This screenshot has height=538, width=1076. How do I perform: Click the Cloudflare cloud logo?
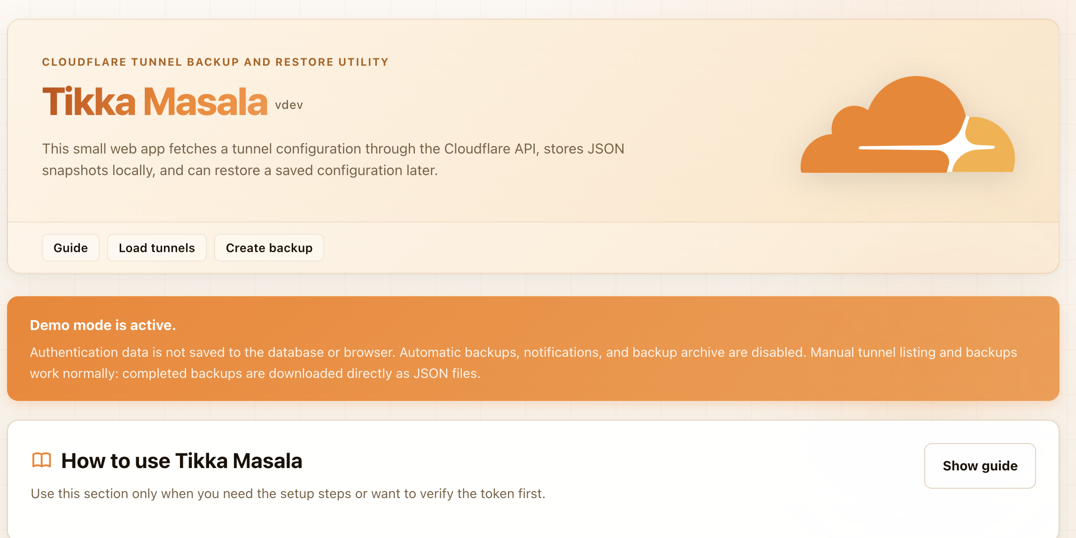907,124
